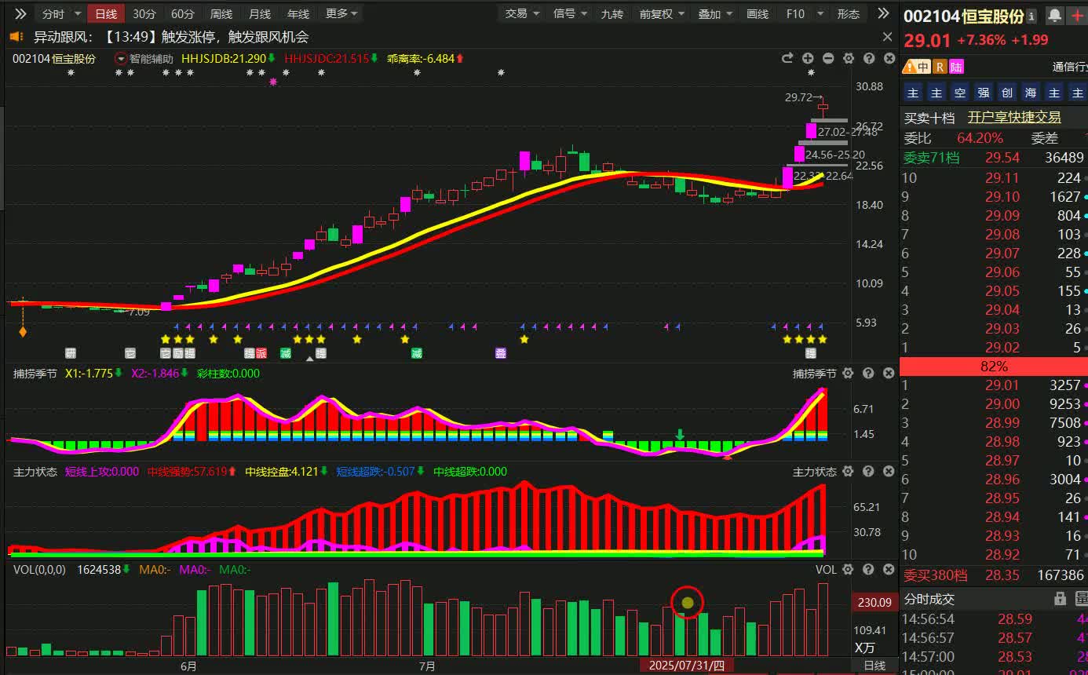The height and width of the screenshot is (675, 1088).
Task: Zoom out main chart with minus icon
Action: tap(828, 59)
